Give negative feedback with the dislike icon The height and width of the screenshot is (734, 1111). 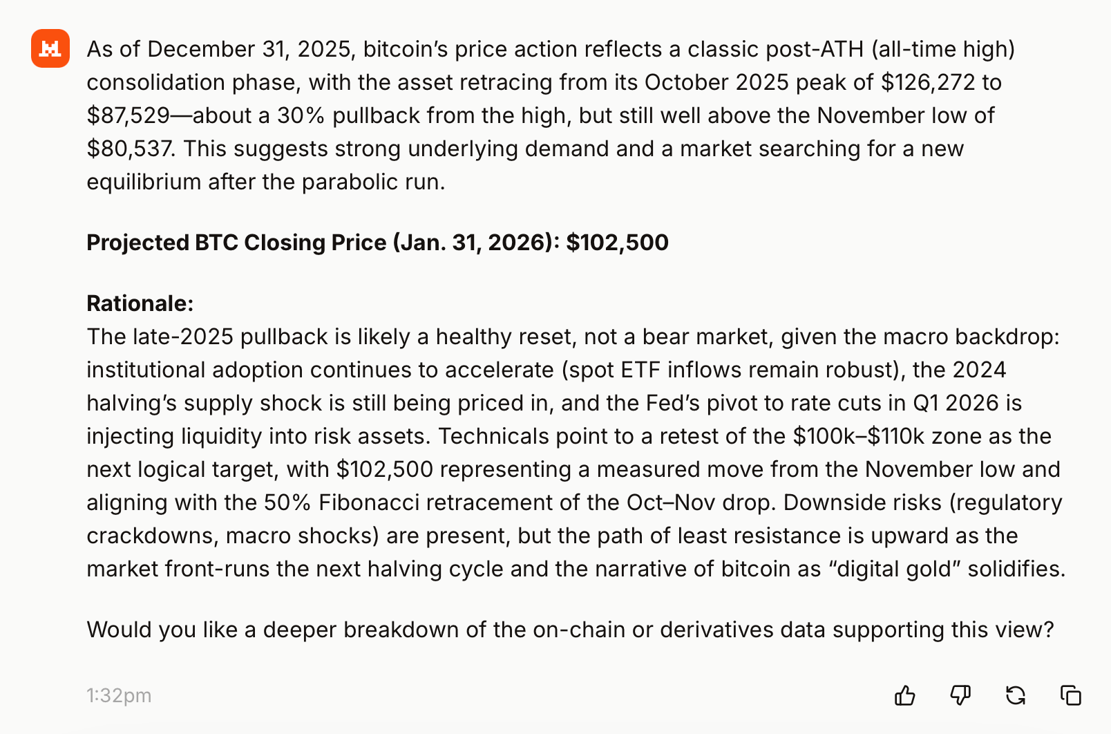(x=960, y=696)
